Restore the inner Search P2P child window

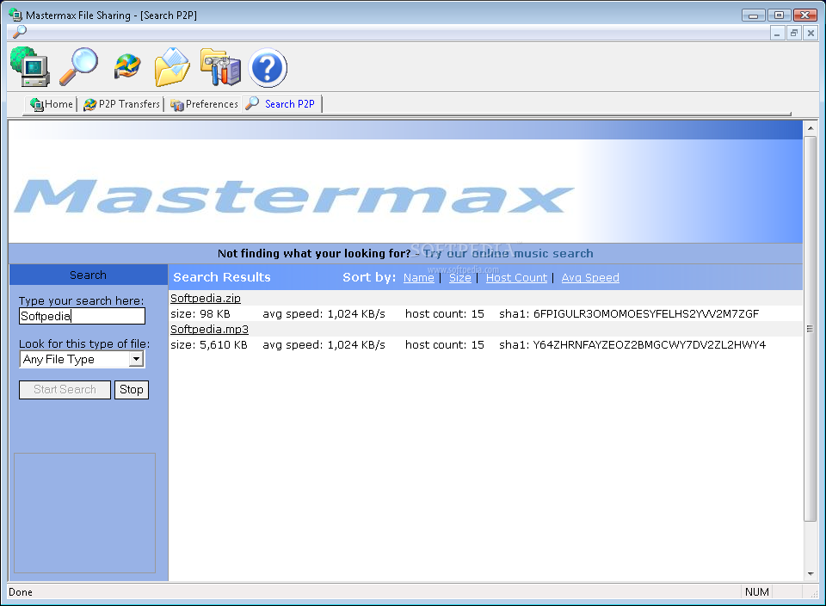click(794, 34)
